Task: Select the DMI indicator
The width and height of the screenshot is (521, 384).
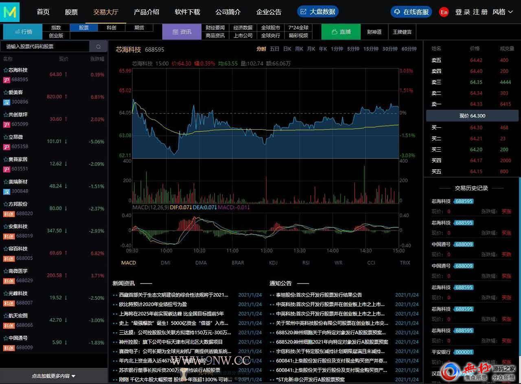Action: coord(166,263)
